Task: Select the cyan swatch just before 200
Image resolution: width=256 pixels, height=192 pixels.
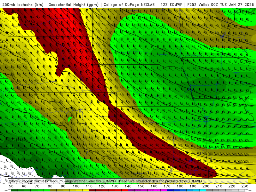Action: 203,190
